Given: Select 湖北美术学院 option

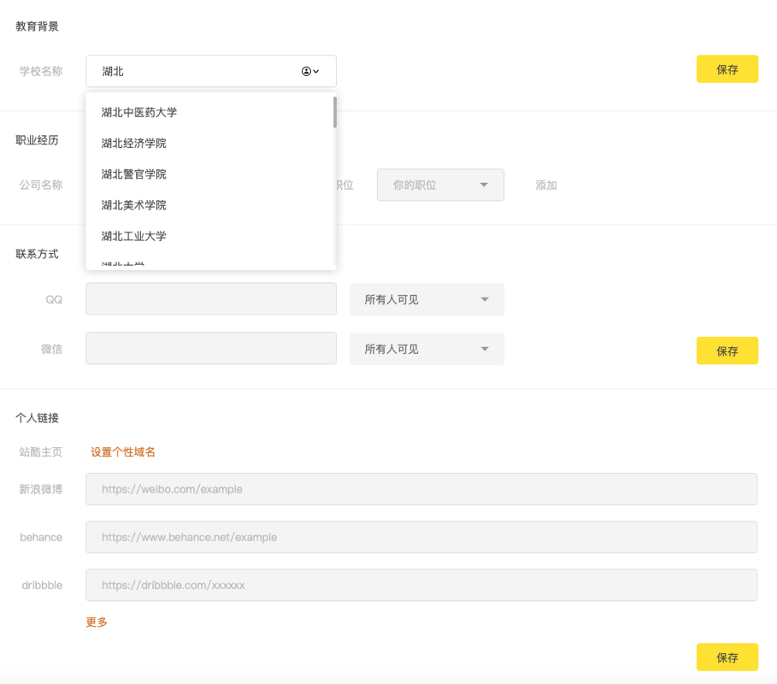Looking at the screenshot, I should 134,205.
